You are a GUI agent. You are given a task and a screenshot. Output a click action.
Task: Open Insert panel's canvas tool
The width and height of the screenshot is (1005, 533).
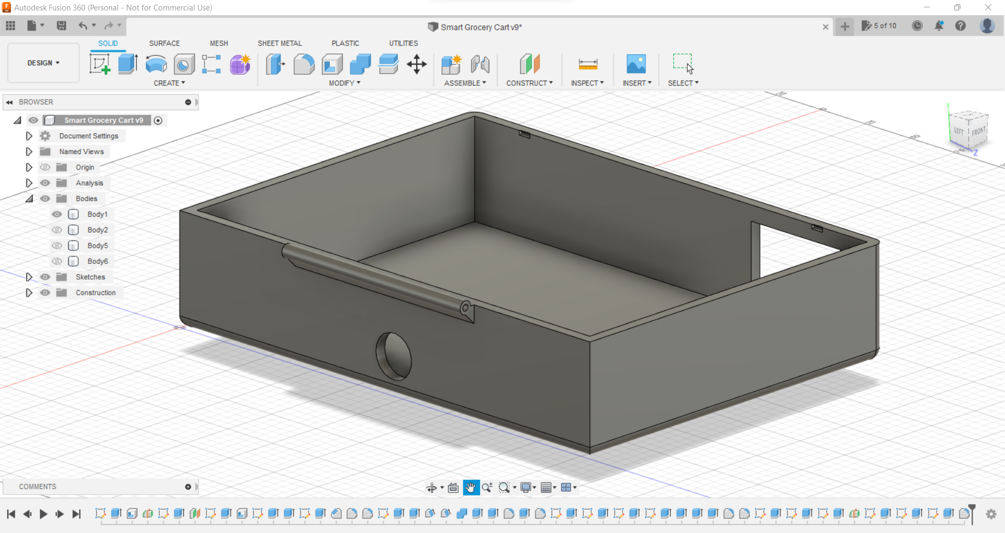(x=636, y=64)
